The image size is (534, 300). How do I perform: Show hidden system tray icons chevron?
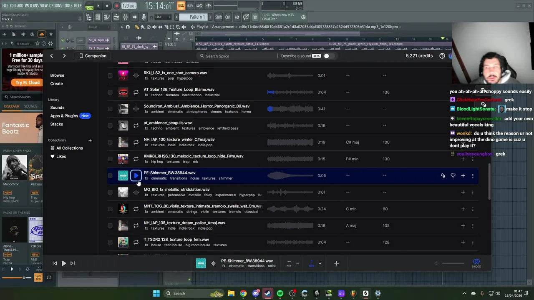(x=464, y=293)
